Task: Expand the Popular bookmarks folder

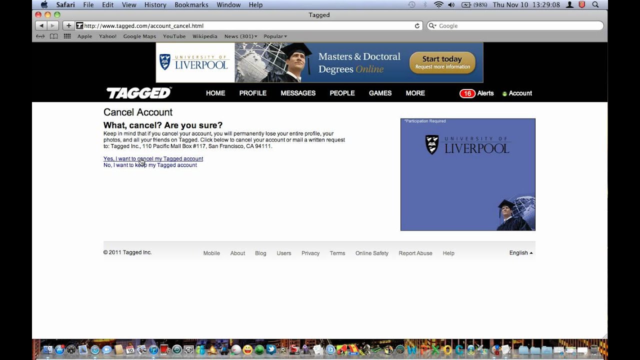Action: 275,36
